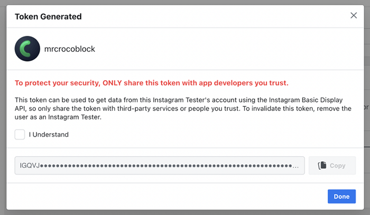Check the I Understand checkbox

pyautogui.click(x=20, y=134)
